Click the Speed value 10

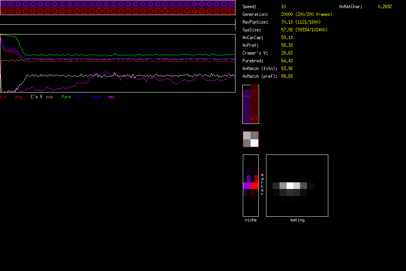tap(283, 7)
